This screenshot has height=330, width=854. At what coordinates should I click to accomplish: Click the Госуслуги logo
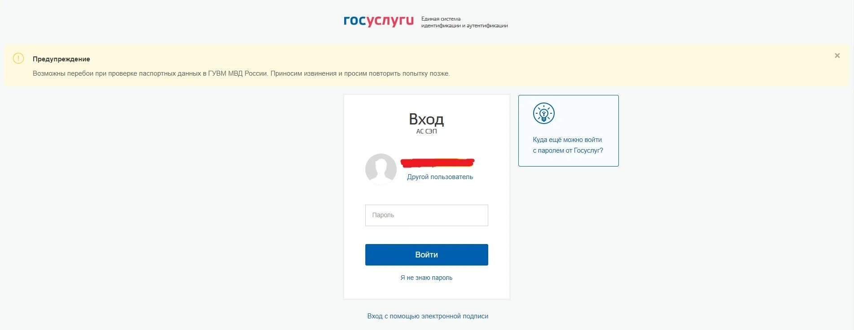pyautogui.click(x=378, y=21)
